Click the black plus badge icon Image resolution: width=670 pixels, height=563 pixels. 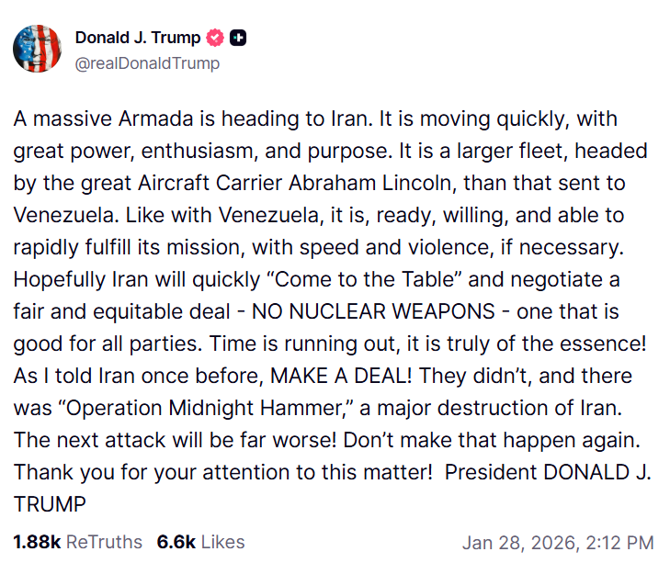238,39
